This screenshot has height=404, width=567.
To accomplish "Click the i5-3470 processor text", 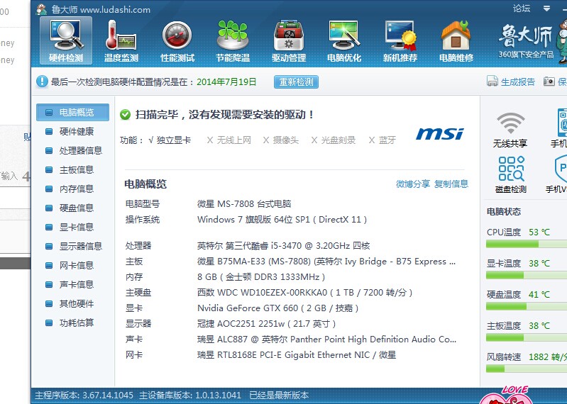I will (x=284, y=246).
